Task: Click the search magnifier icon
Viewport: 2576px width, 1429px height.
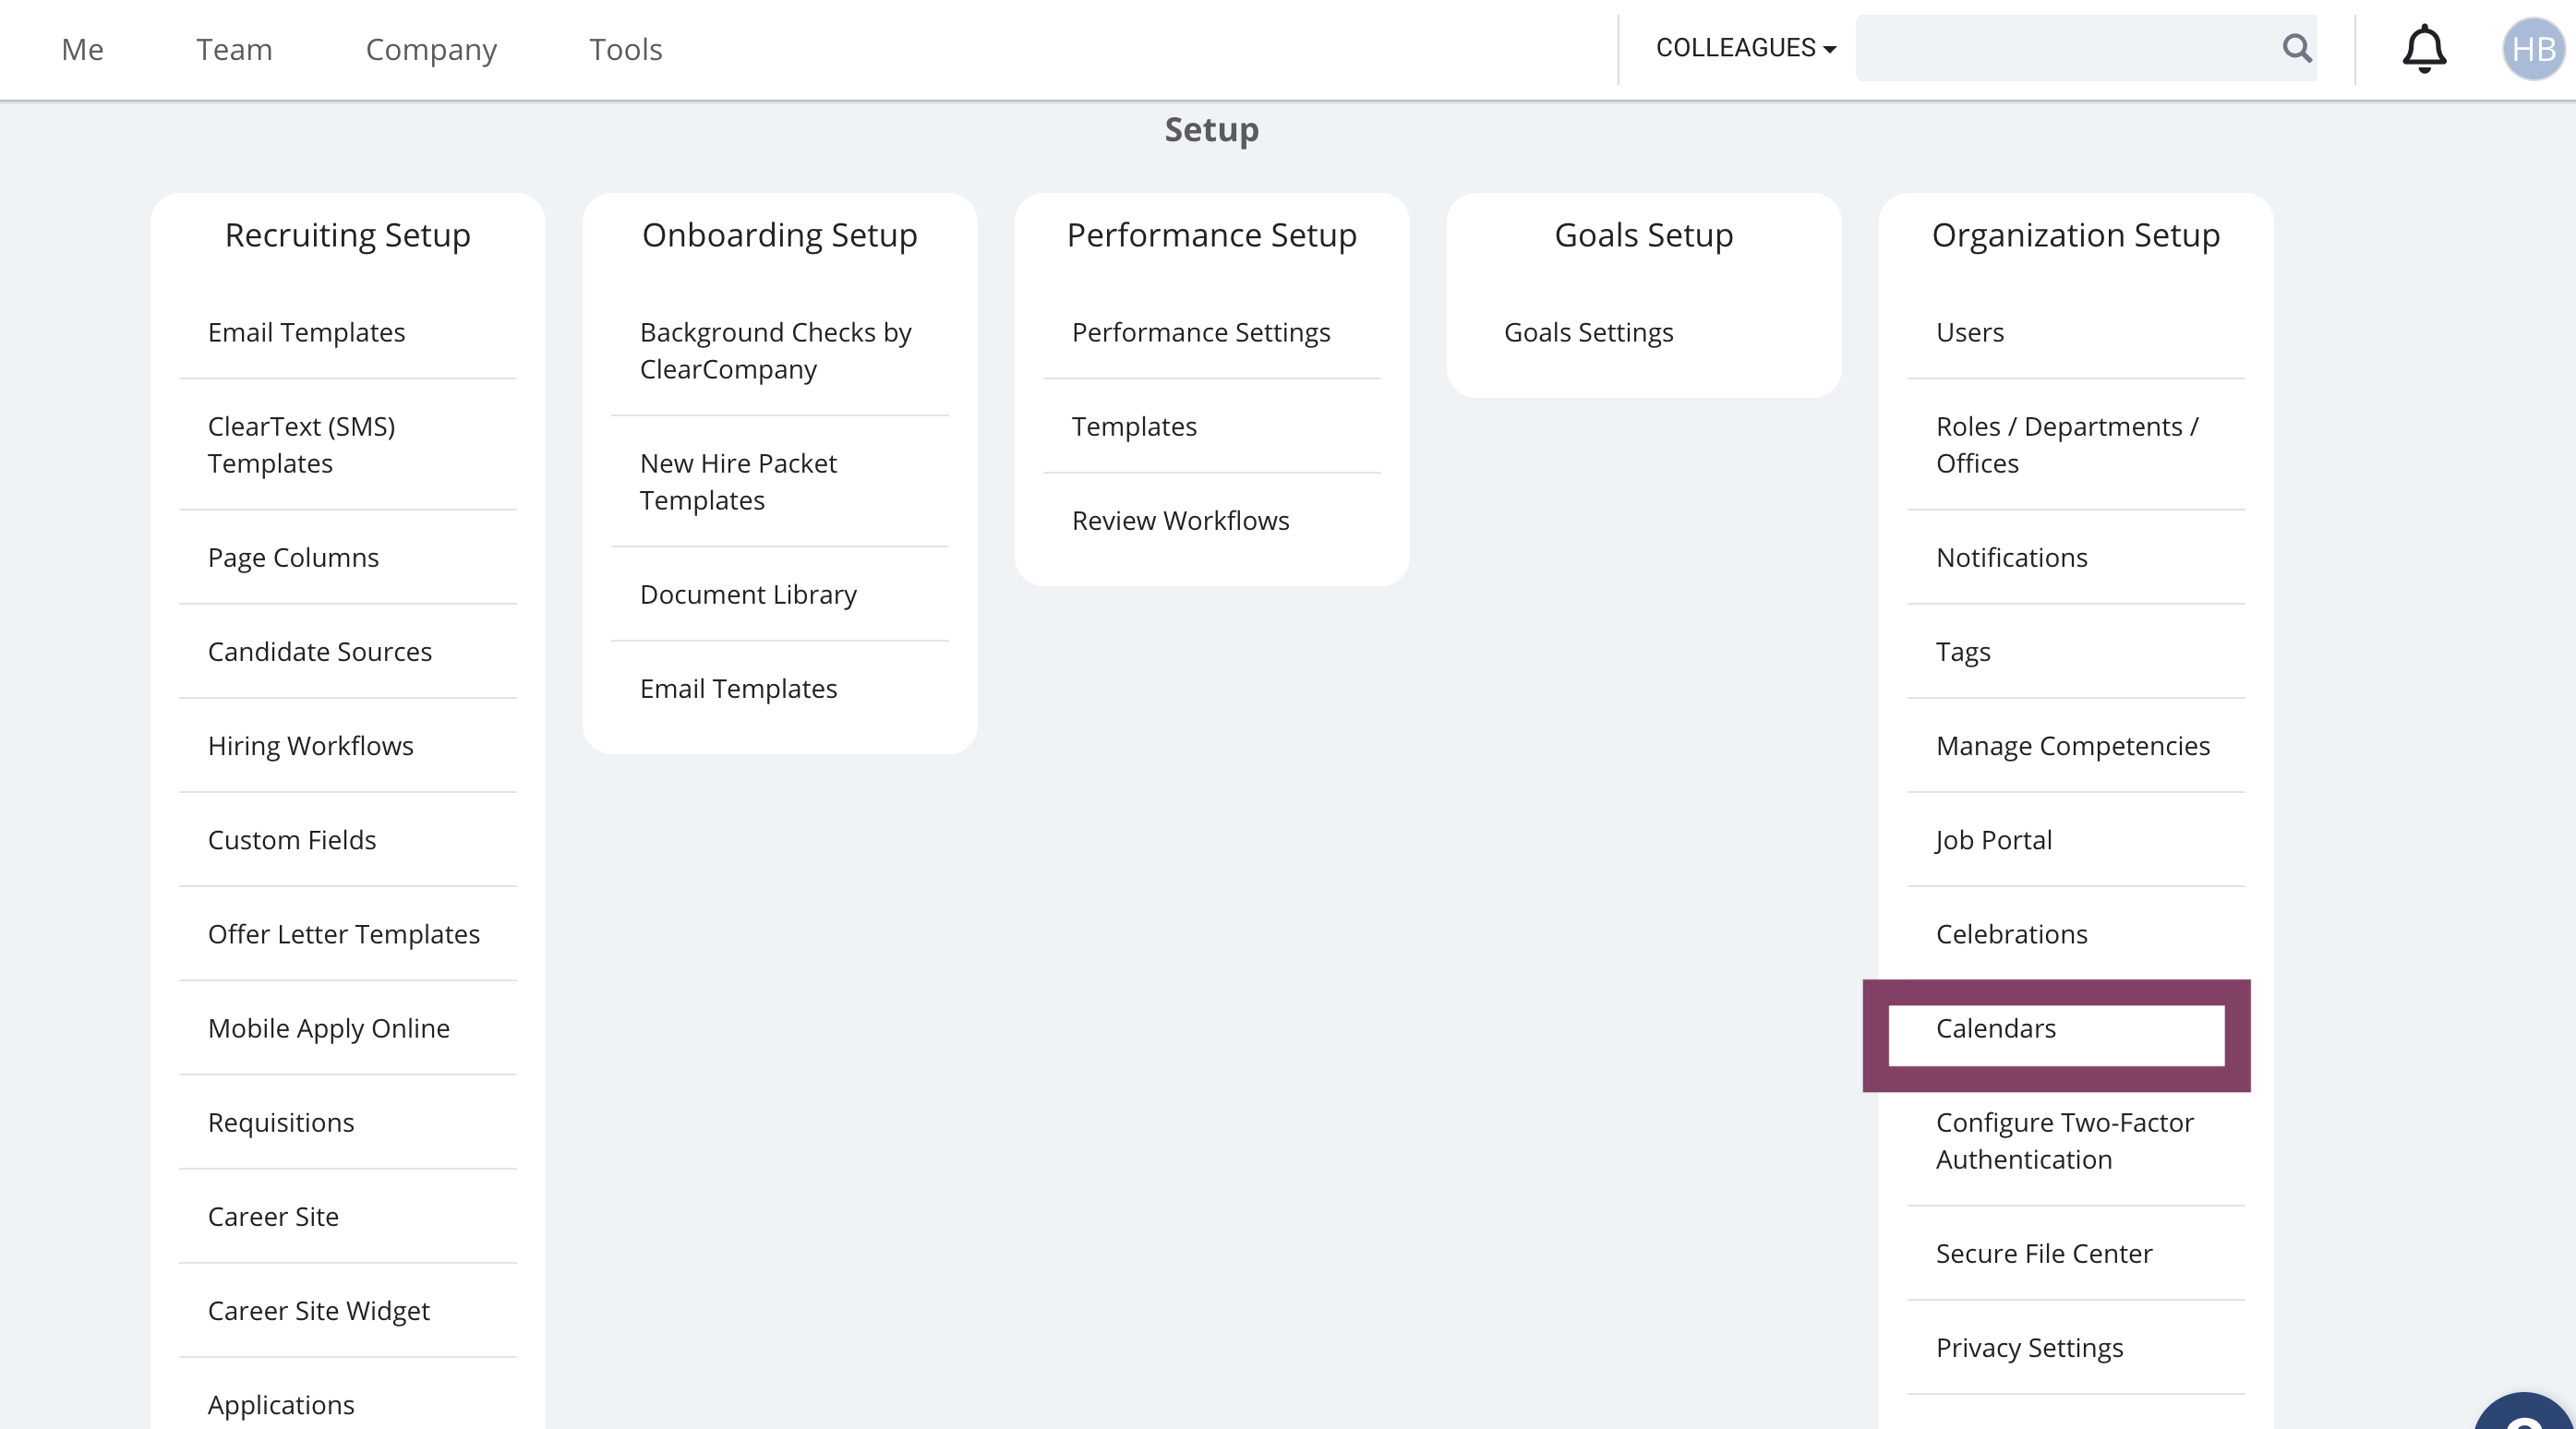Action: click(2297, 48)
